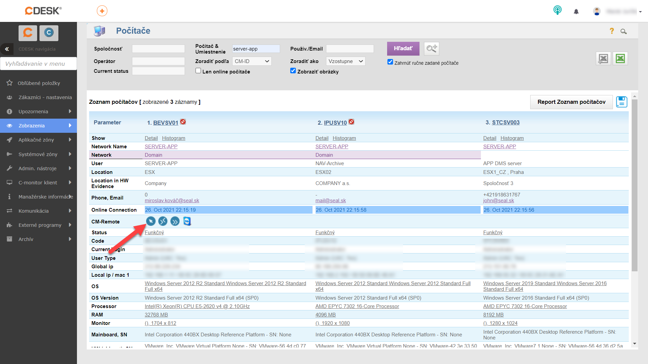Toggle Zahrnúť ručne zadané počítače checkbox
The image size is (648, 364).
[x=390, y=62]
